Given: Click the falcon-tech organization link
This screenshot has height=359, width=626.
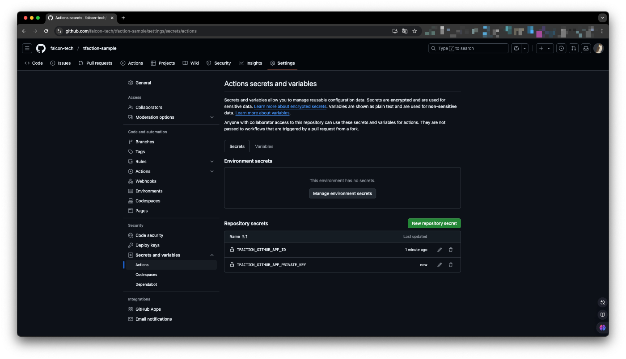Looking at the screenshot, I should (62, 48).
